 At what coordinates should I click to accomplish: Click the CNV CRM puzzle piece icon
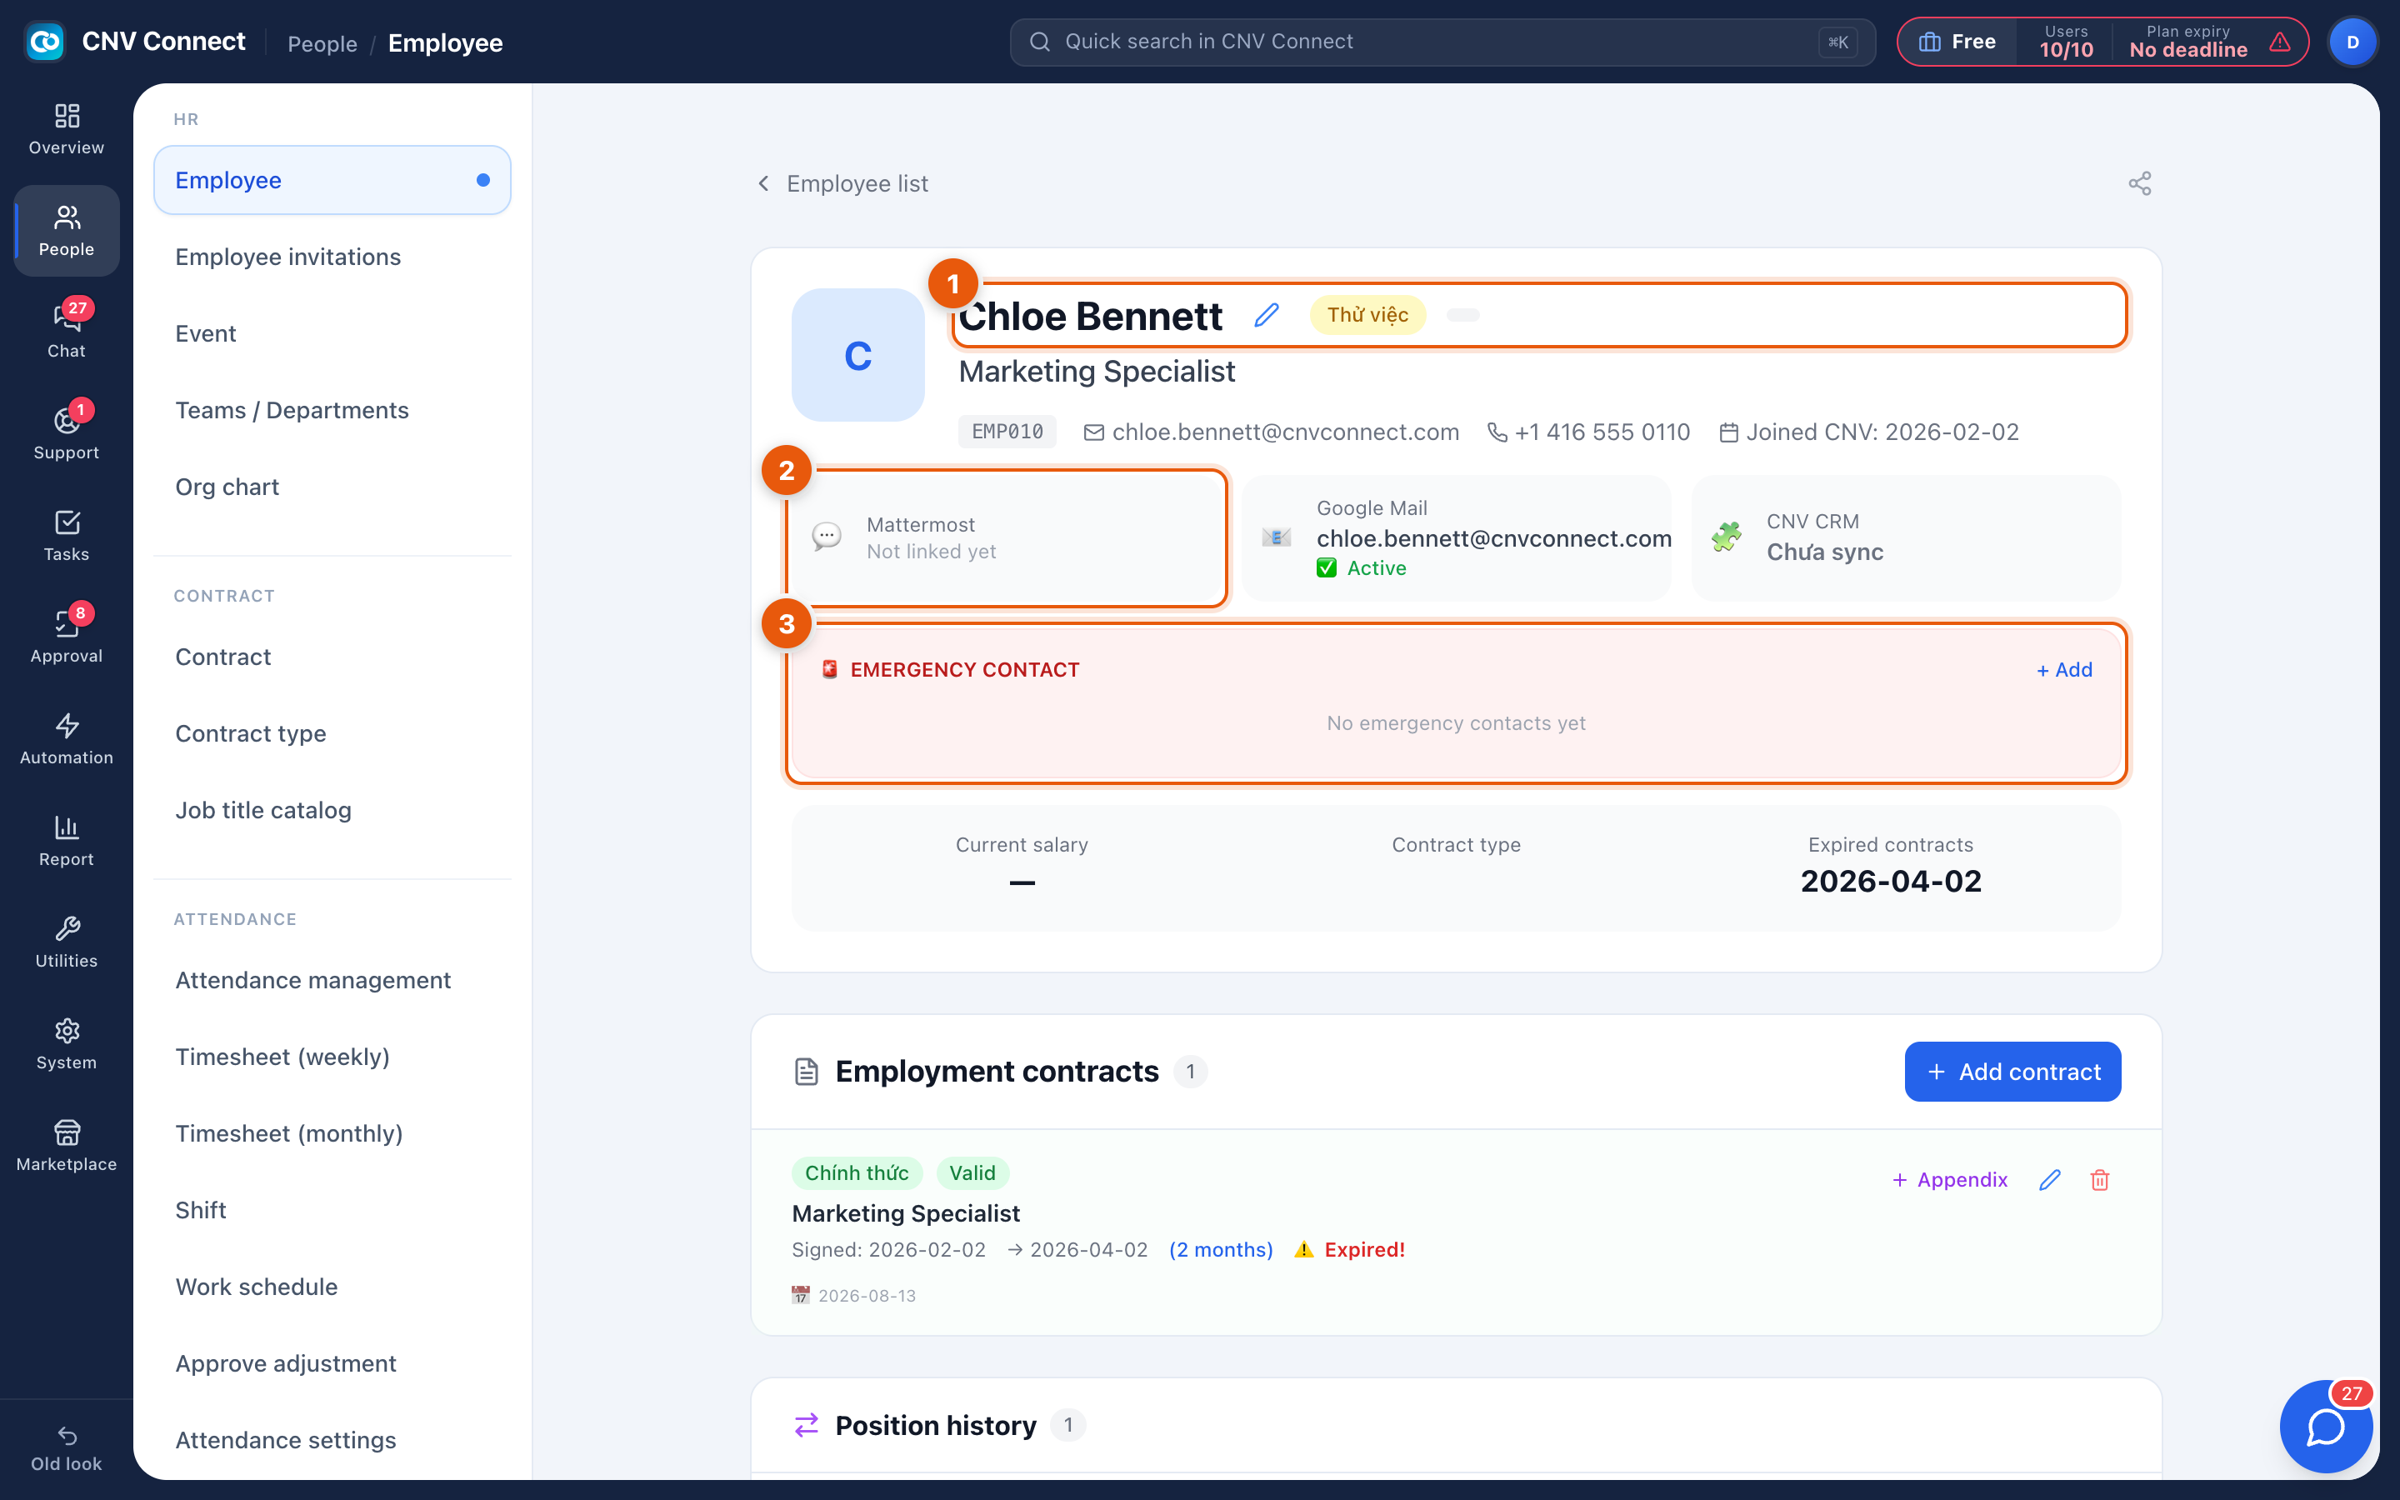point(1727,537)
